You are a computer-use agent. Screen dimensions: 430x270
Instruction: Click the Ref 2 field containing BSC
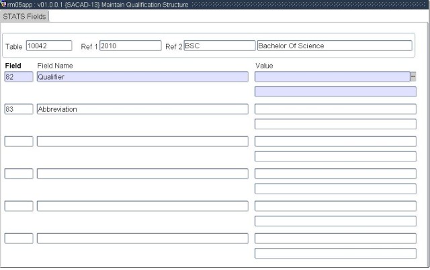(219, 46)
